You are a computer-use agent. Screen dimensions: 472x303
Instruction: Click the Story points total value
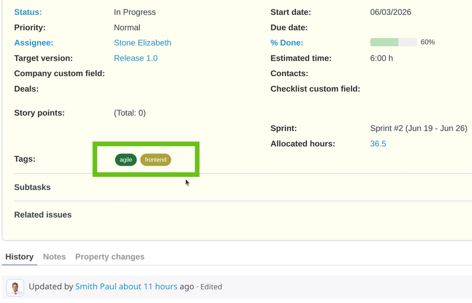click(x=130, y=113)
